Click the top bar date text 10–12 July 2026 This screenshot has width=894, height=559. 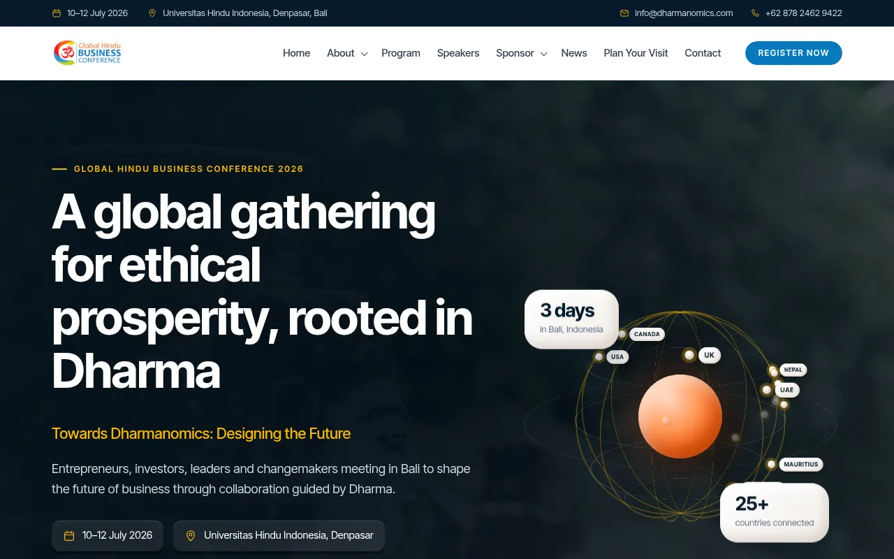click(97, 13)
